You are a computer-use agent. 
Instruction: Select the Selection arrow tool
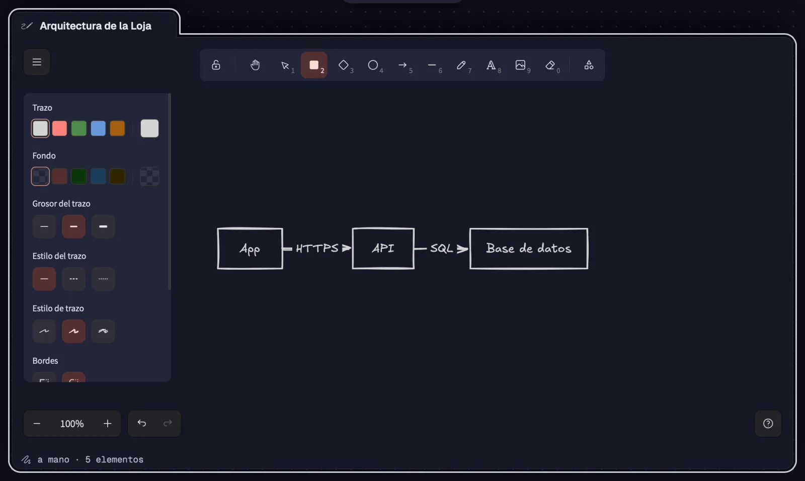(285, 65)
